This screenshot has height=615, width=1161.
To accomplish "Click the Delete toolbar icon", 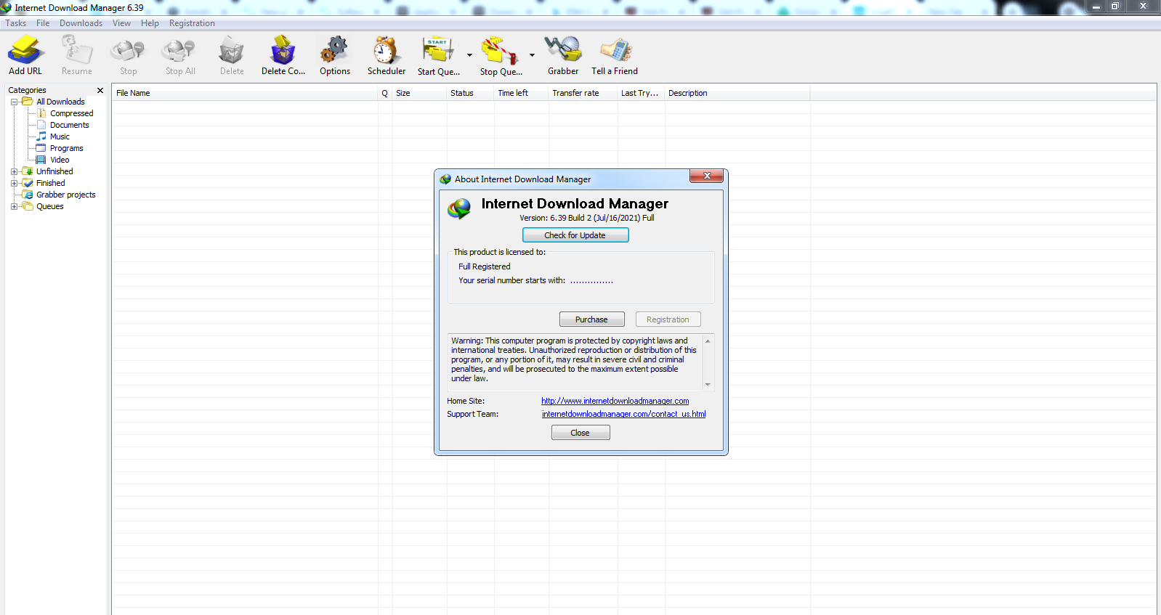I will (x=231, y=51).
